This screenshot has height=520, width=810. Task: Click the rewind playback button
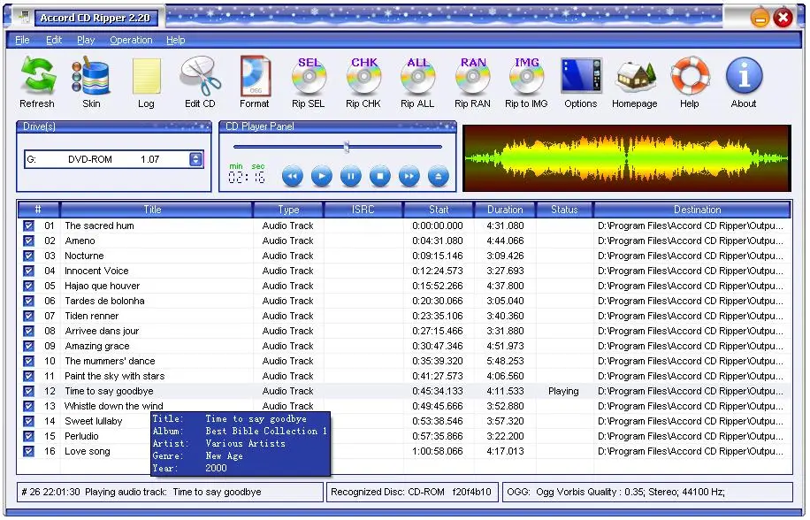[293, 176]
